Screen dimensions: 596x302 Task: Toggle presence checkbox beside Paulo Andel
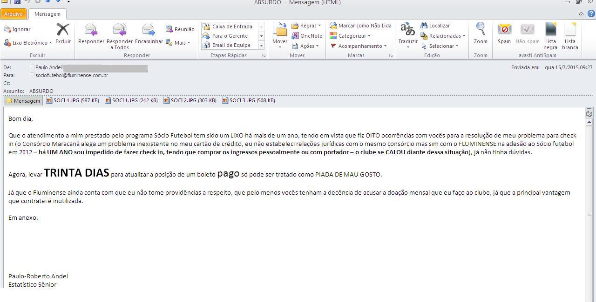click(32, 67)
